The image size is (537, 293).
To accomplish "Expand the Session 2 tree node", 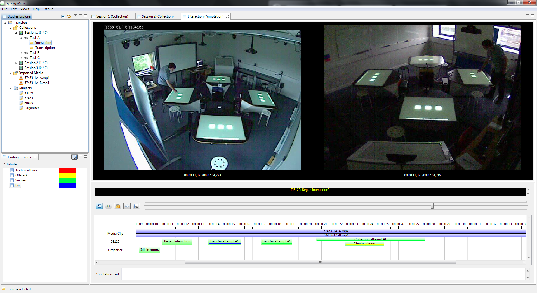I will (16, 63).
